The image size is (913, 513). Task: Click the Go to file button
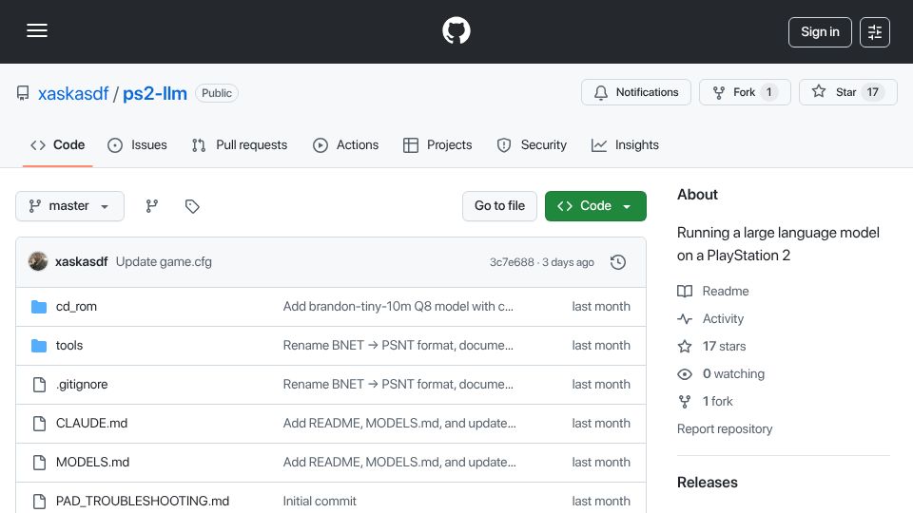pyautogui.click(x=499, y=206)
